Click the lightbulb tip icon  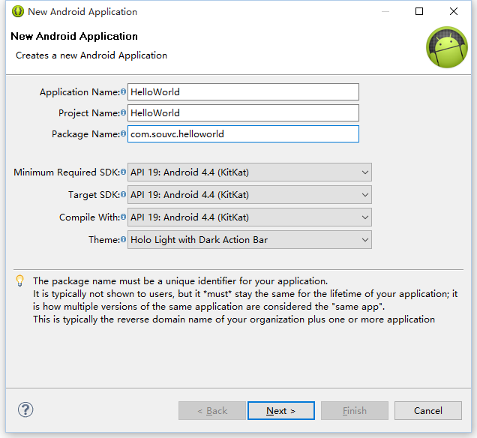(20, 281)
